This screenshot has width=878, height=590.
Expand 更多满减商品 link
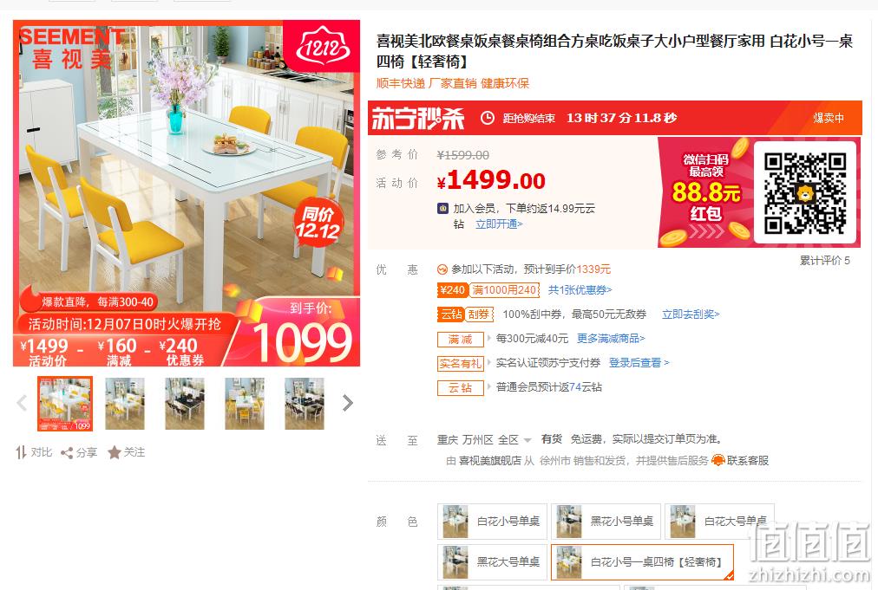coord(611,339)
